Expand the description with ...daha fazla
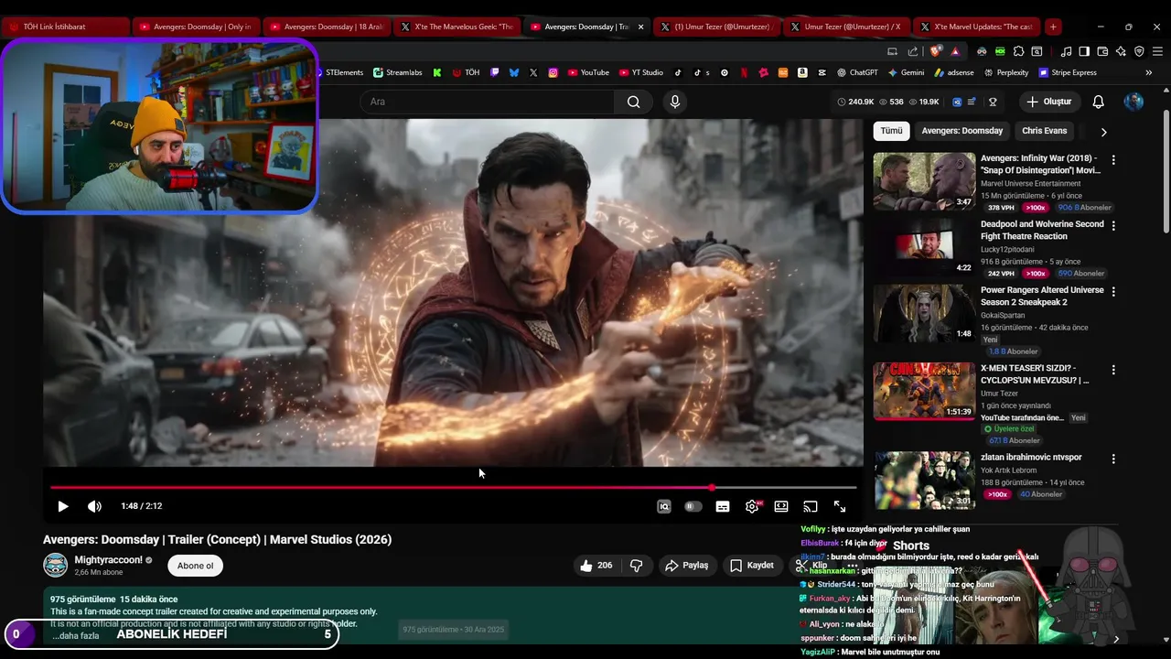The width and height of the screenshot is (1171, 659). point(75,635)
